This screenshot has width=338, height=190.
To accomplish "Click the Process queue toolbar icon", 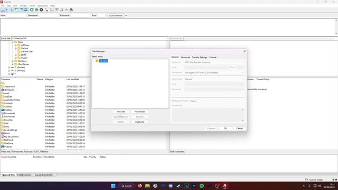I will tap(36, 10).
